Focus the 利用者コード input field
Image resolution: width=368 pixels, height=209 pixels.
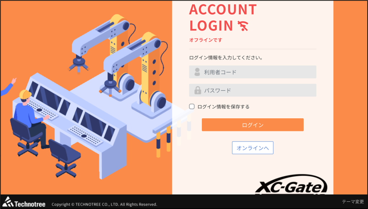point(253,72)
